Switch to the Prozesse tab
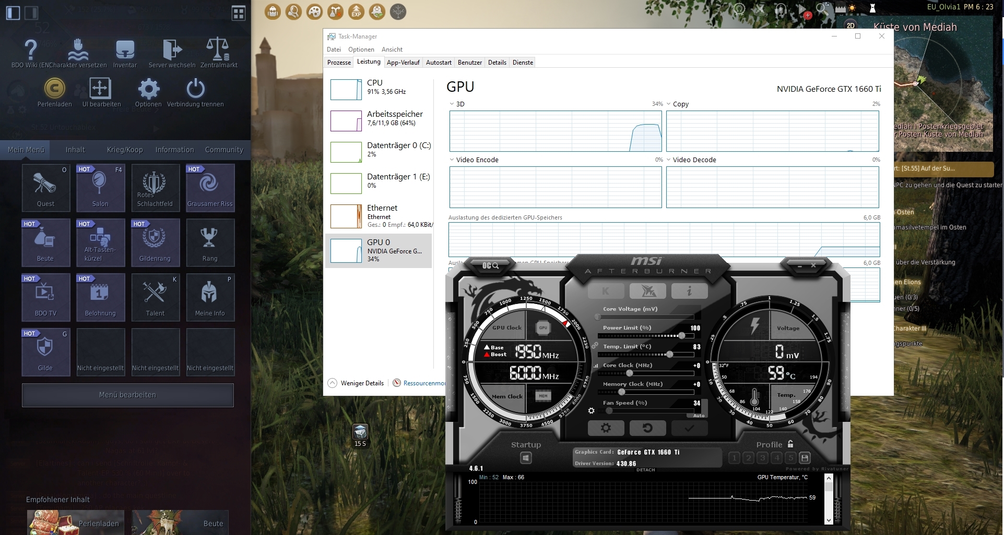 [x=339, y=63]
